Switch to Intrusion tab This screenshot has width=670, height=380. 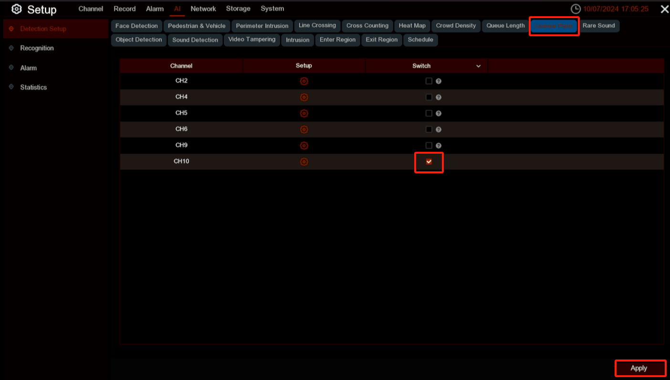298,40
